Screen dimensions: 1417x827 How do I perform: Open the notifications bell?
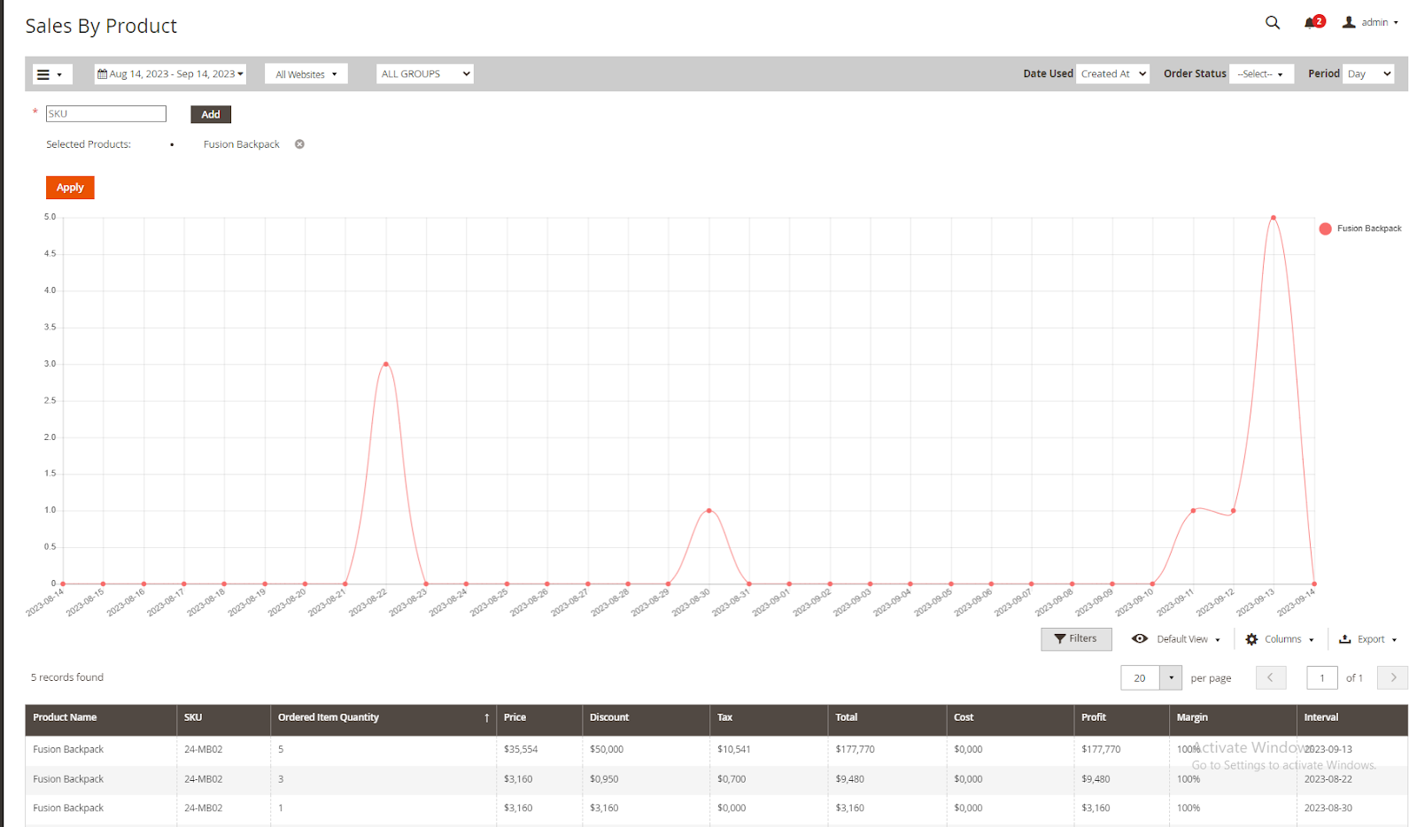tap(1311, 23)
